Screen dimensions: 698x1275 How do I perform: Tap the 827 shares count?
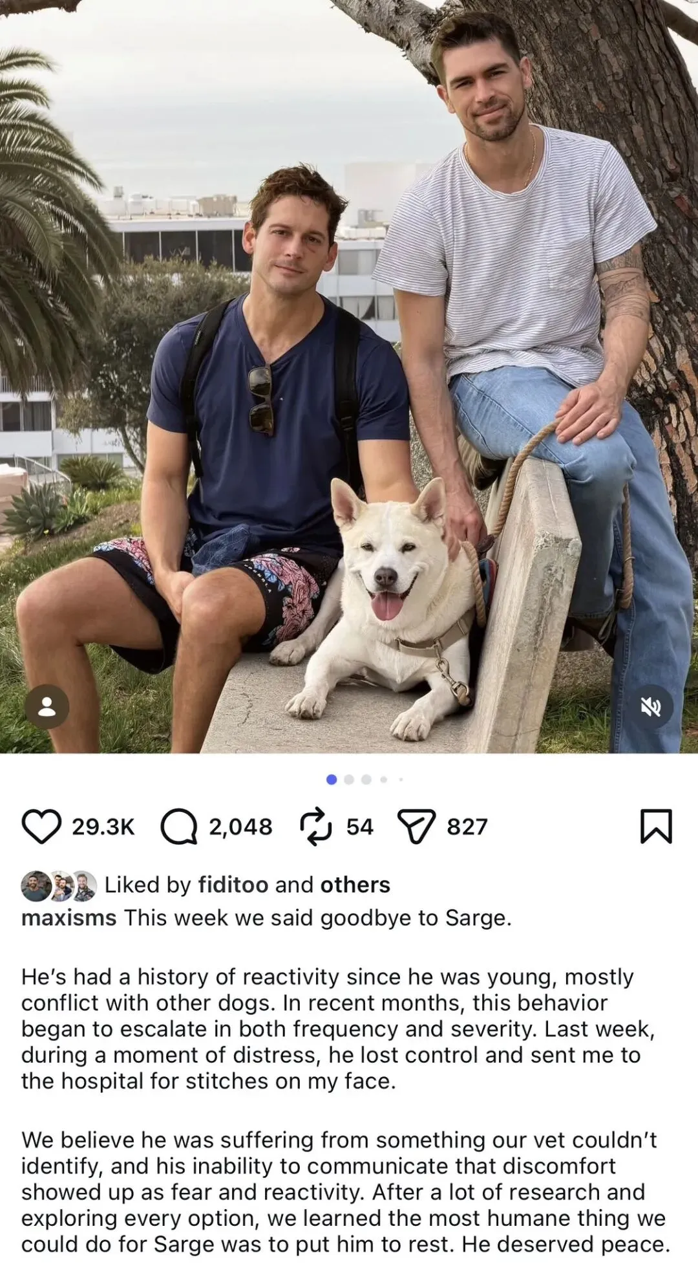click(467, 827)
